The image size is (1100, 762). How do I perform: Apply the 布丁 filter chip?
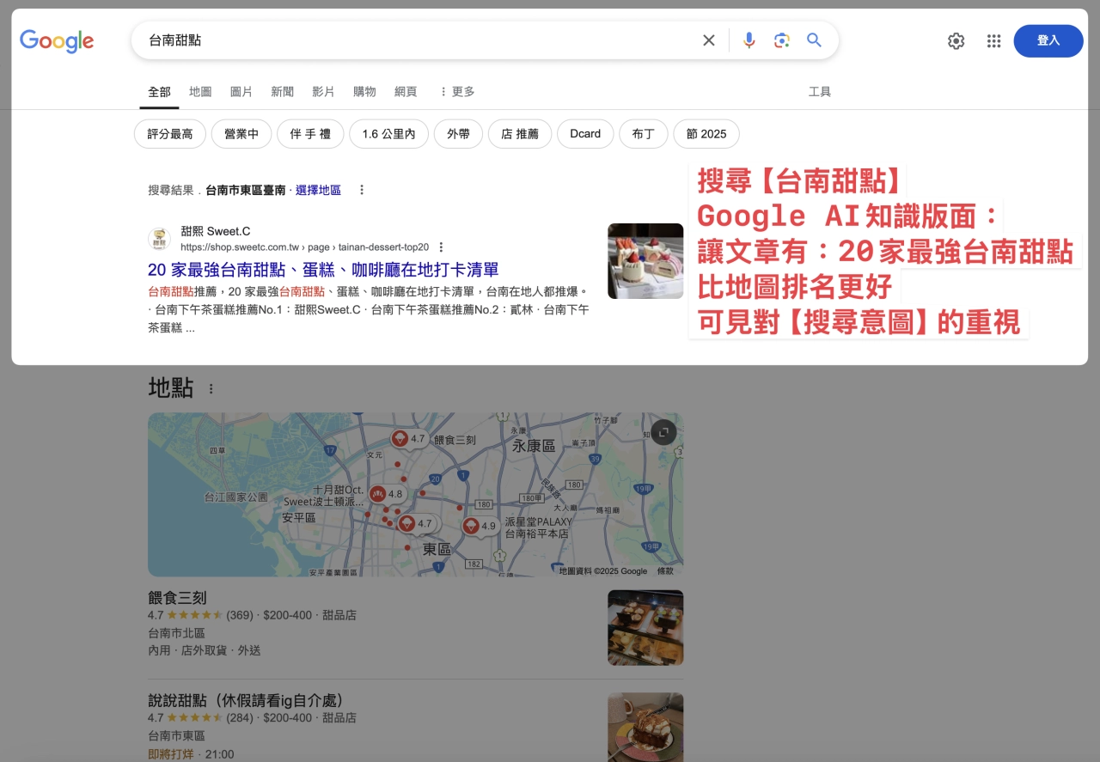coord(643,134)
